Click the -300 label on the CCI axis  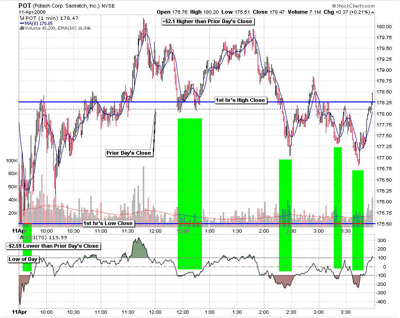coord(381,293)
